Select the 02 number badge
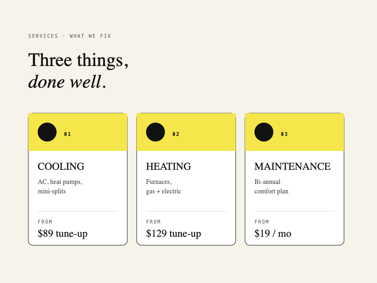Image resolution: width=377 pixels, height=283 pixels. pos(176,134)
